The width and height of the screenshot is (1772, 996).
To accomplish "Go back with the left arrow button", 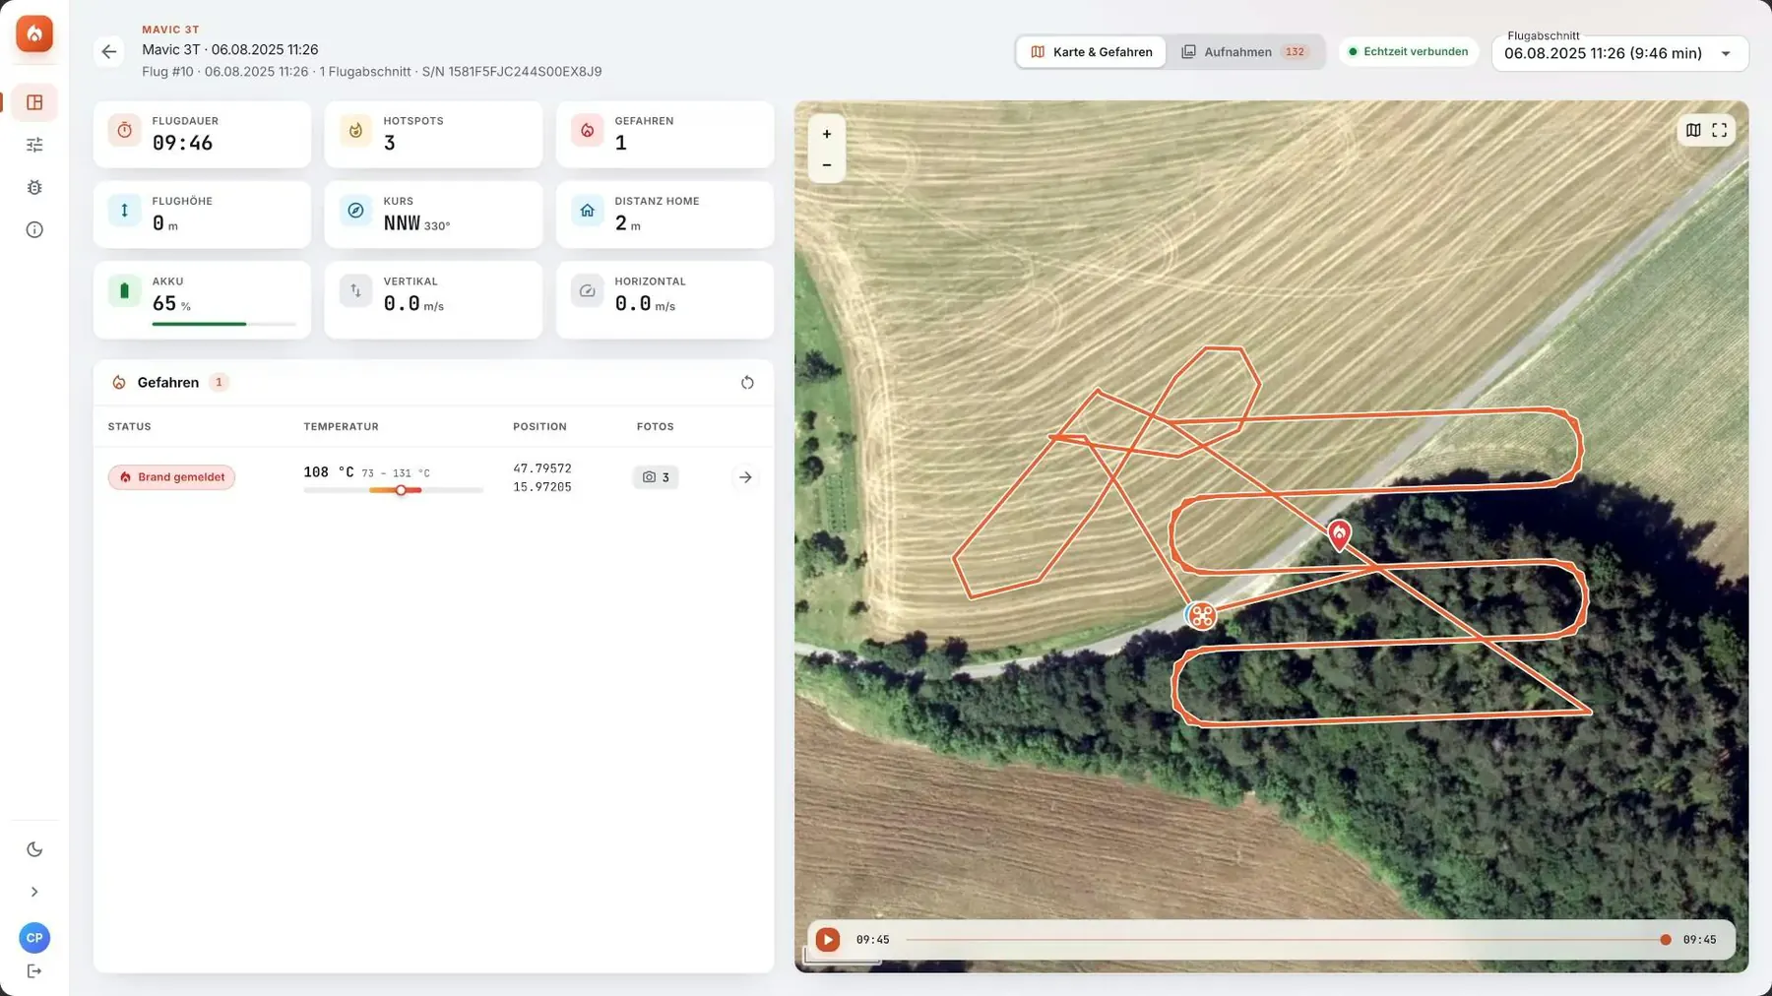I will tap(109, 51).
